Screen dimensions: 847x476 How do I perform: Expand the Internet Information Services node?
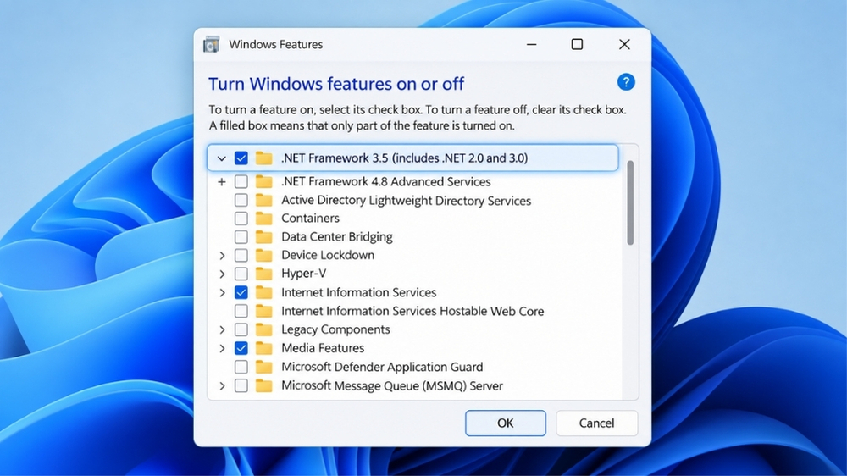[x=222, y=292]
